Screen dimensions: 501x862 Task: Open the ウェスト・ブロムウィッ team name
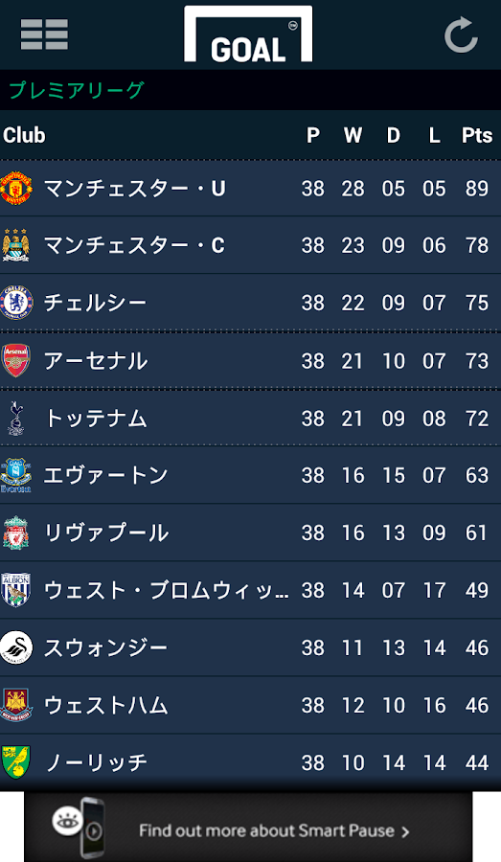166,590
